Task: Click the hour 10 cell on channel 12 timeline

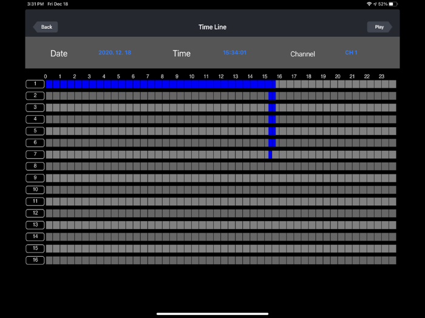Action: 195,213
